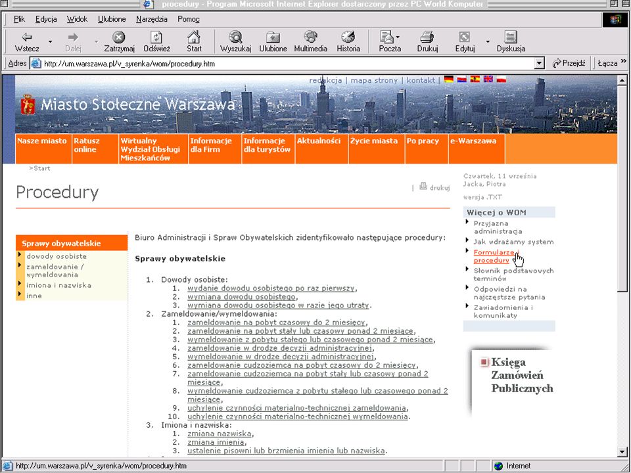Select the Polish flag language icon
631x473 pixels.
(x=501, y=79)
